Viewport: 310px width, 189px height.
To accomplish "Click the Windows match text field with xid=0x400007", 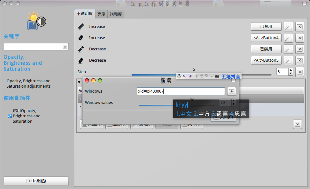I will (181, 91).
